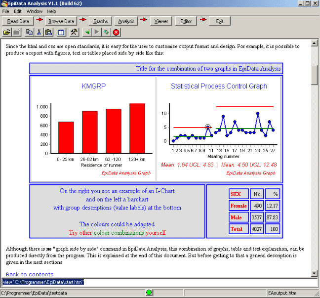Open the File menu

[x=5, y=11]
